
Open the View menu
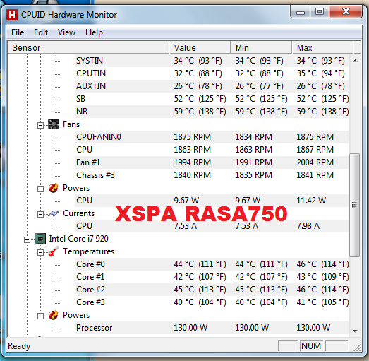click(x=66, y=32)
